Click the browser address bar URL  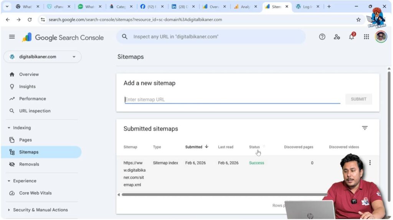coord(135,20)
